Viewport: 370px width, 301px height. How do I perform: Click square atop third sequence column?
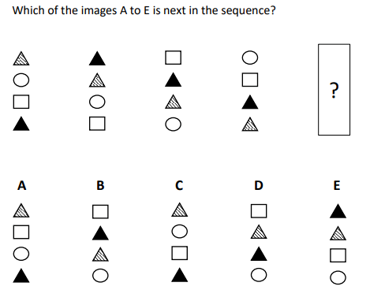click(x=173, y=58)
